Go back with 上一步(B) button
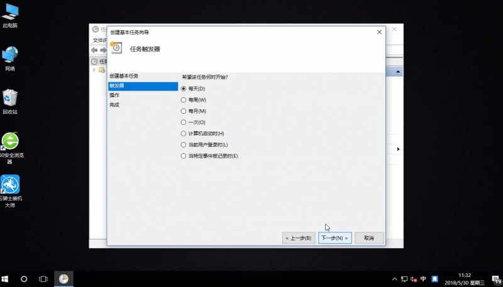503x287 pixels. pos(299,238)
